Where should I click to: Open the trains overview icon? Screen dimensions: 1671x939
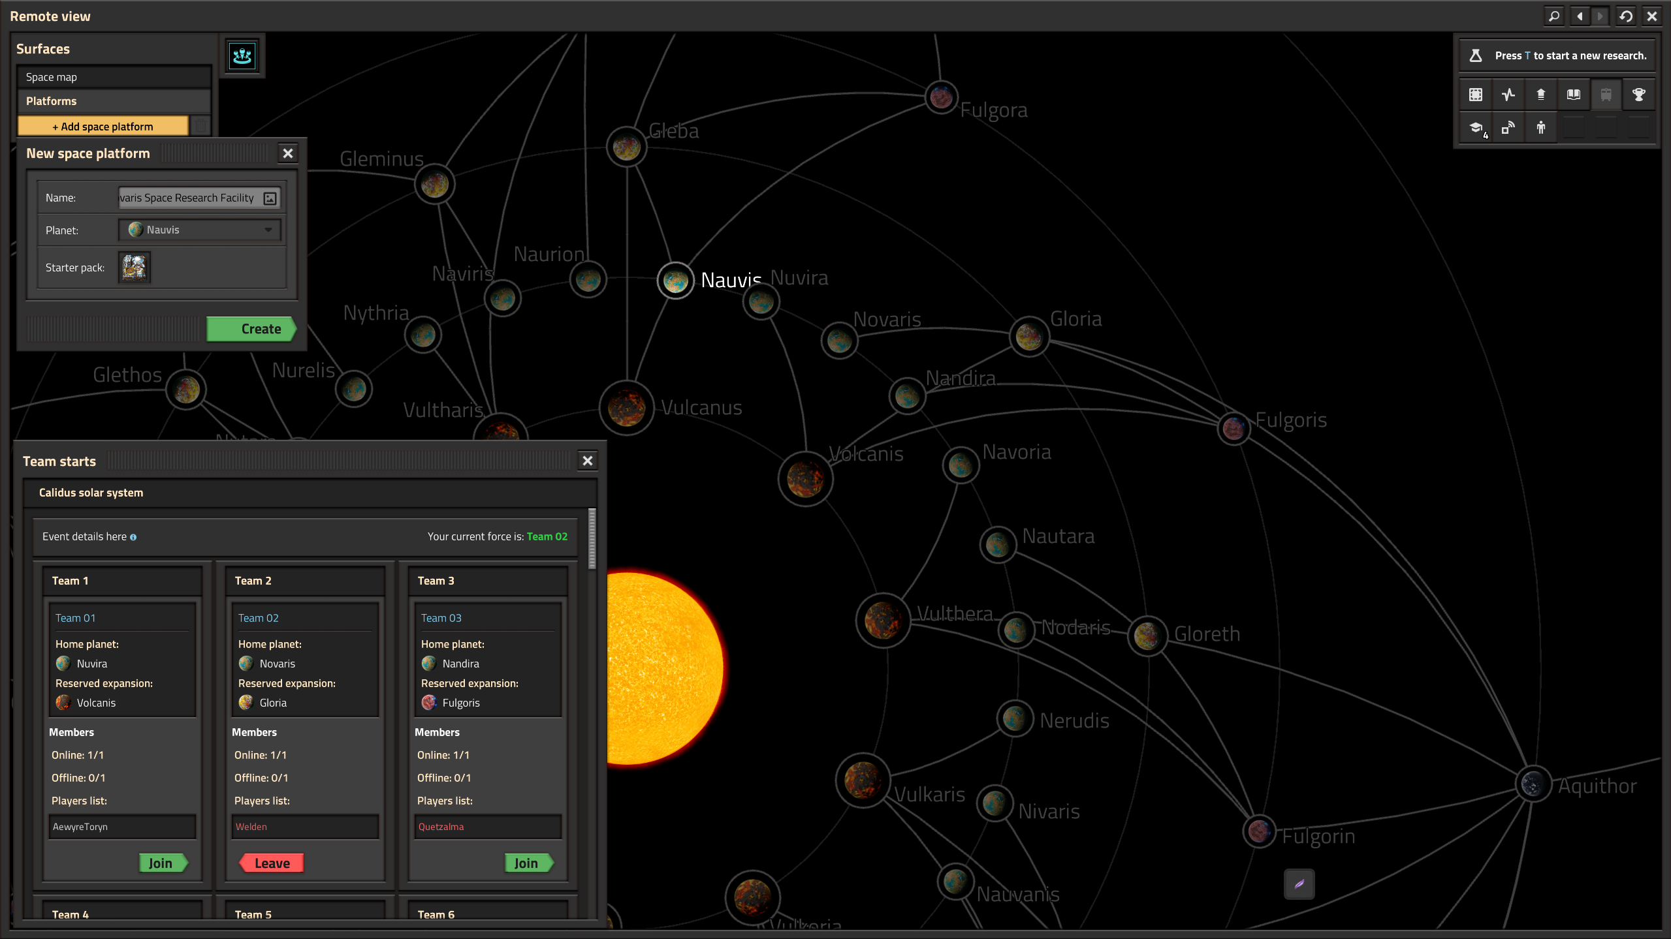[x=1606, y=95]
